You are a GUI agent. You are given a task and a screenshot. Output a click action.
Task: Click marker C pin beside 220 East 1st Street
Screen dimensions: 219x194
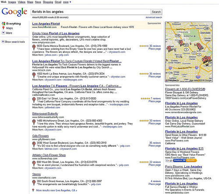click(x=34, y=100)
